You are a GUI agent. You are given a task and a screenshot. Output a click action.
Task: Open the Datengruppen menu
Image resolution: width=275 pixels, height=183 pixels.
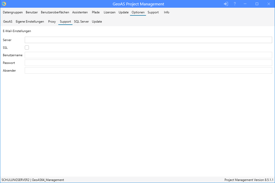[x=13, y=12]
